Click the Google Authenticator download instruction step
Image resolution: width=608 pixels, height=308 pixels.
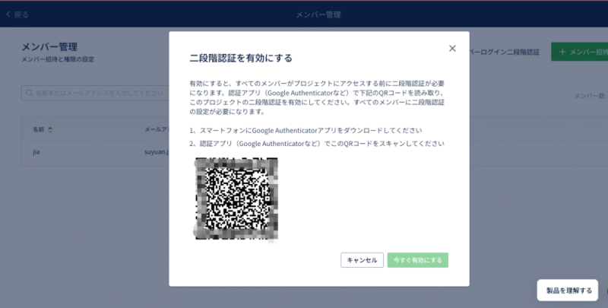pos(306,131)
